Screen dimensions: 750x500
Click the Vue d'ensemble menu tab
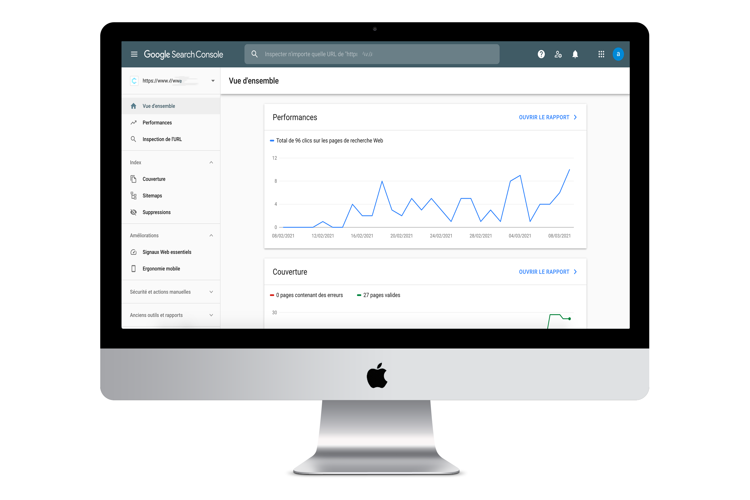158,105
